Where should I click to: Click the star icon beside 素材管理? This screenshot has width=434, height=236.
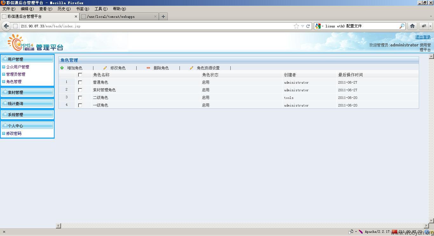click(5, 92)
